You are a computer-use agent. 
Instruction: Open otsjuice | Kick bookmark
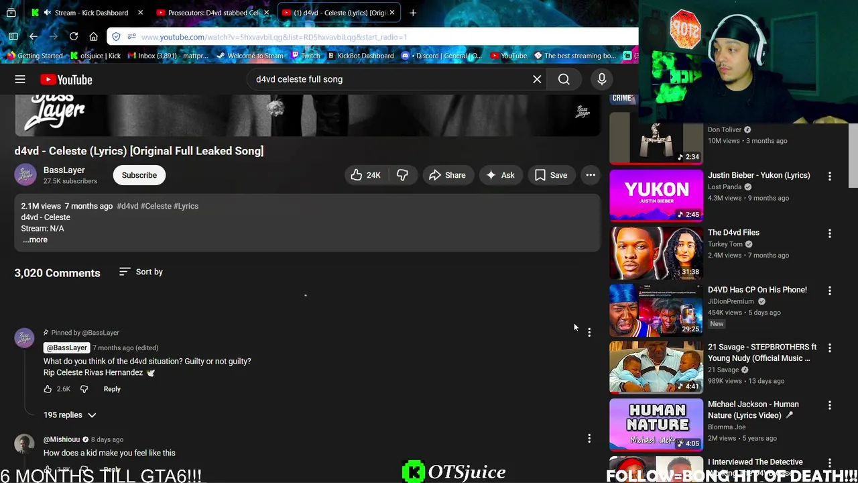tap(95, 56)
